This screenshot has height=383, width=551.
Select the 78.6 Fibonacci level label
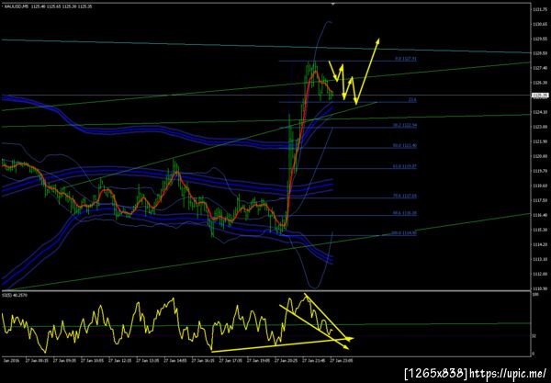pos(405,196)
